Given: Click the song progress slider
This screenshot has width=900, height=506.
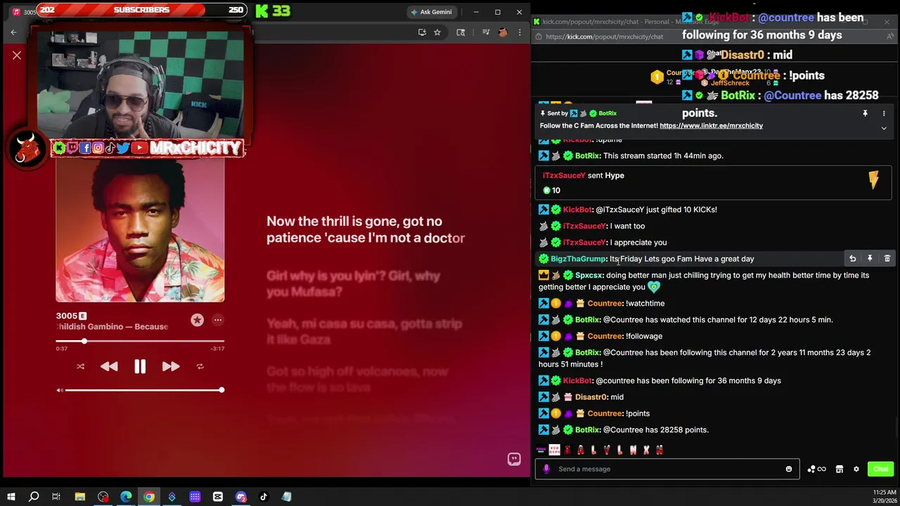Looking at the screenshot, I should tap(140, 341).
